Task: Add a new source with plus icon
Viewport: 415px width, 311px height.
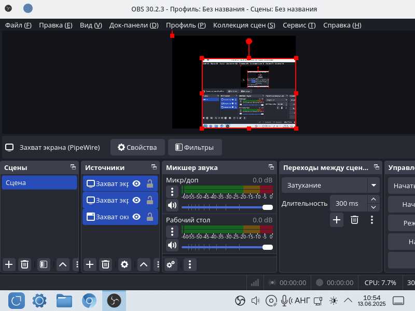Action: pyautogui.click(x=90, y=264)
